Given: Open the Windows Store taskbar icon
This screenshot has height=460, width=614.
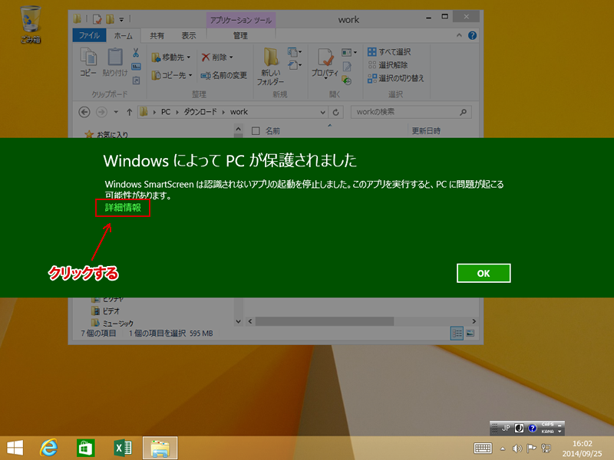Looking at the screenshot, I should [85, 448].
